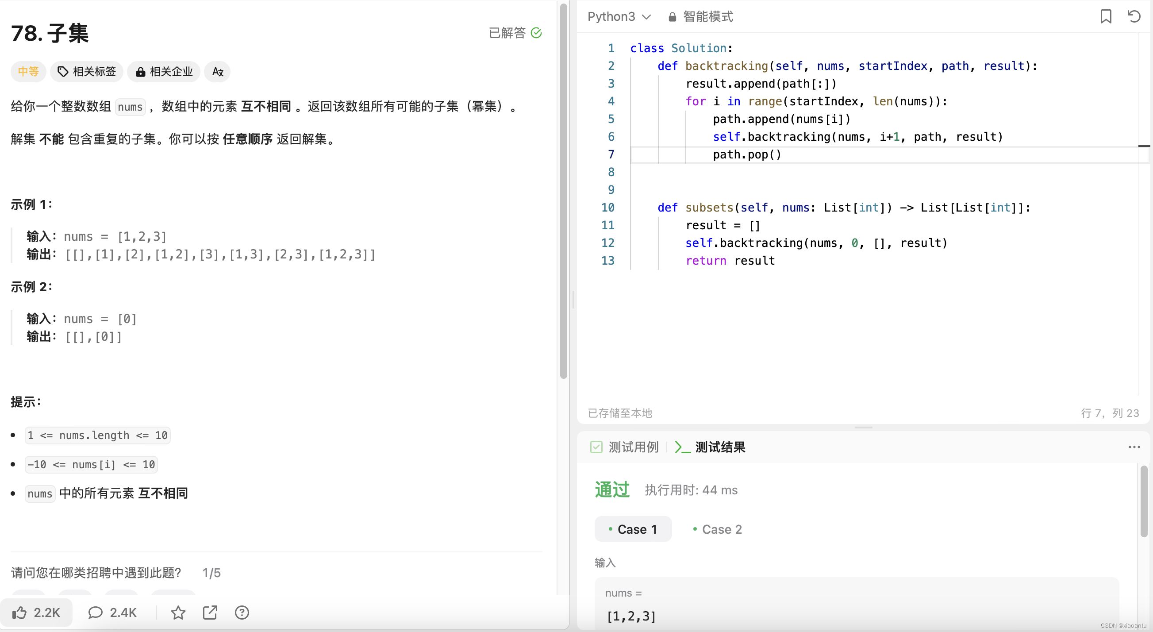Switch to 测试结果 tab
The height and width of the screenshot is (632, 1153).
point(710,447)
